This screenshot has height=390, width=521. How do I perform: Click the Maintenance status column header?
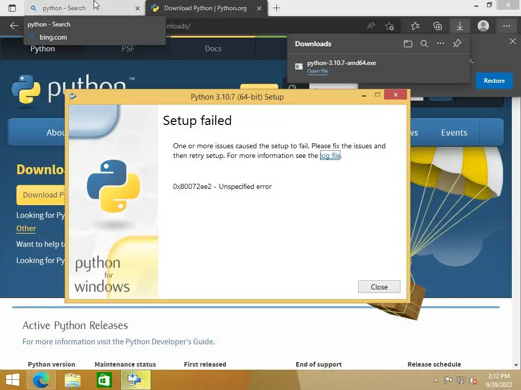[x=125, y=364]
